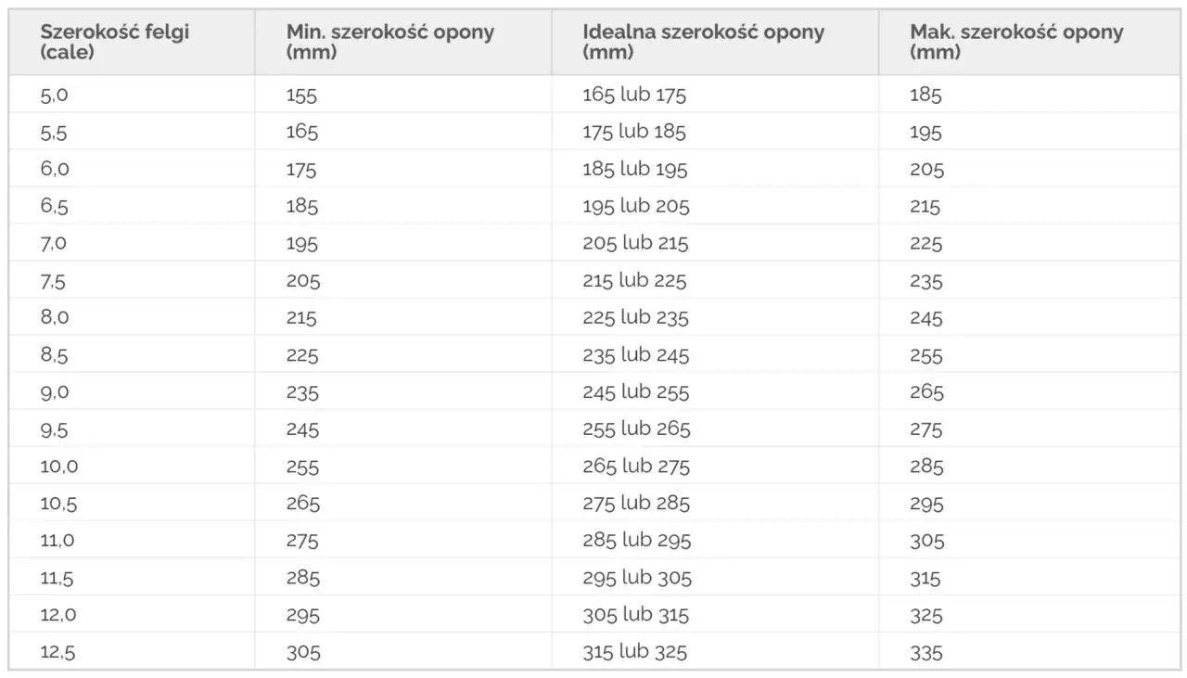Select the 12,5 rim width cell
The width and height of the screenshot is (1187, 678).
(57, 653)
